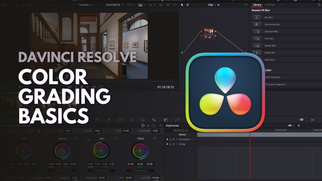
Task: Open viewer options three-dot menu
Action: point(175,5)
